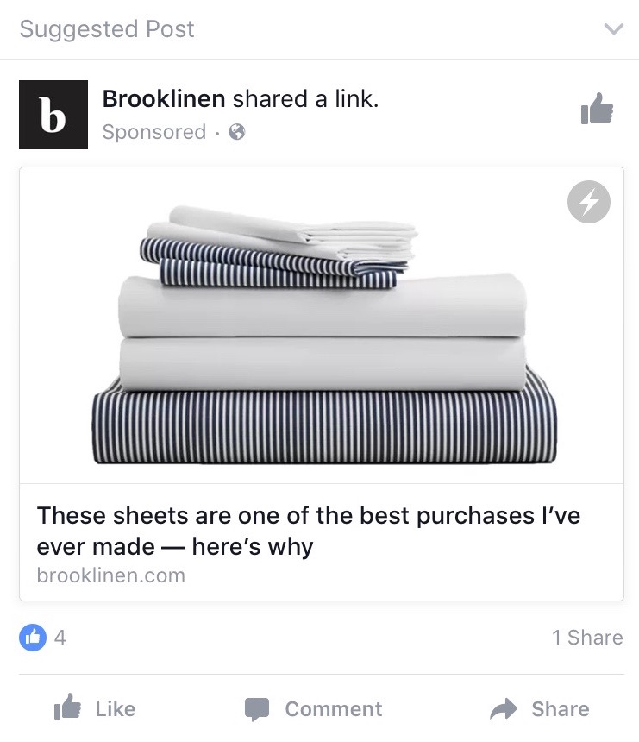Click the Share button label
The height and width of the screenshot is (742, 639).
coord(561,709)
